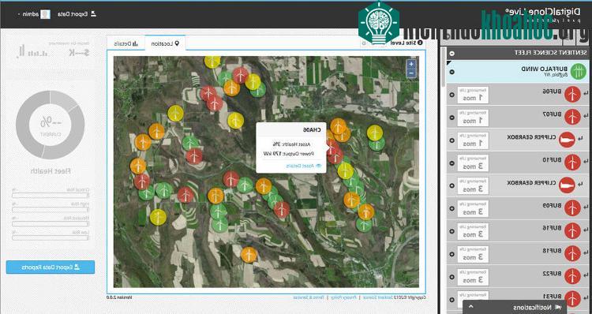This screenshot has height=314, width=592.
Task: Click the Fleet Health donut chart
Action: 50,125
